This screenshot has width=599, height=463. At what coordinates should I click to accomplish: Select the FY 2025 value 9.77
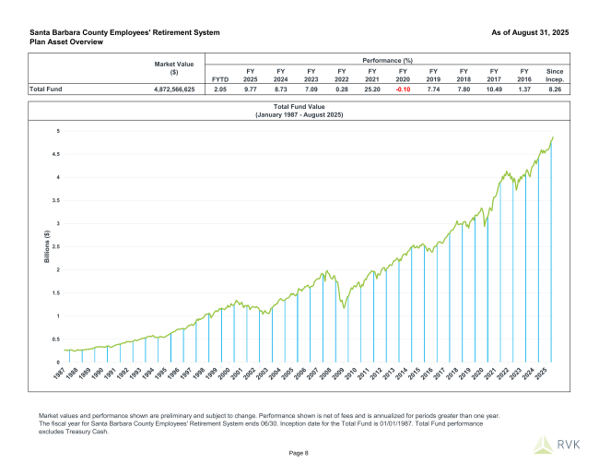pos(250,89)
